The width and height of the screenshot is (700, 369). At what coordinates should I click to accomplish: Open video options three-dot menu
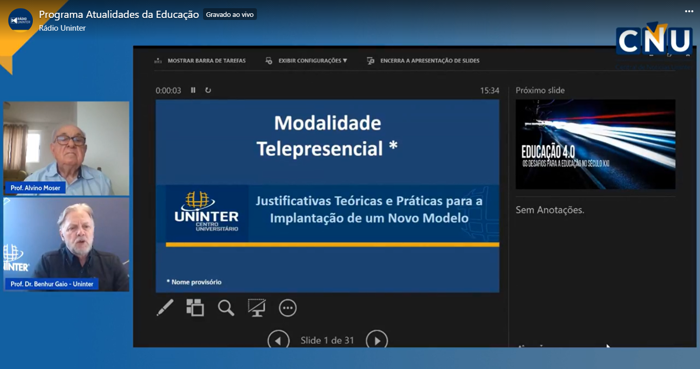pyautogui.click(x=689, y=11)
